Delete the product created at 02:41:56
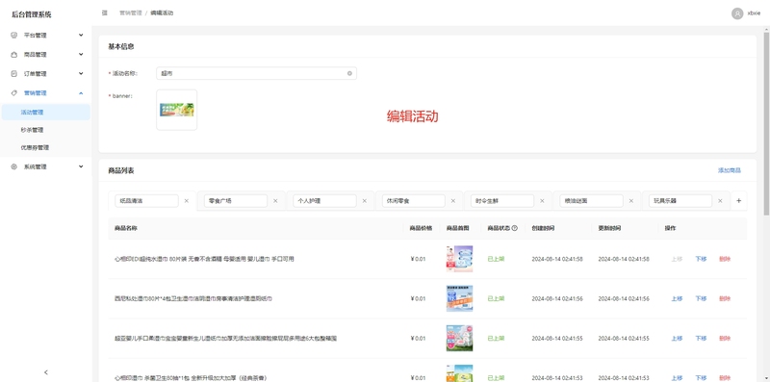Image resolution: width=770 pixels, height=382 pixels. coord(725,298)
